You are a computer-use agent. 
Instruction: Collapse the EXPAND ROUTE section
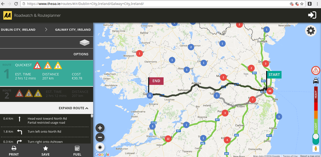(74, 108)
